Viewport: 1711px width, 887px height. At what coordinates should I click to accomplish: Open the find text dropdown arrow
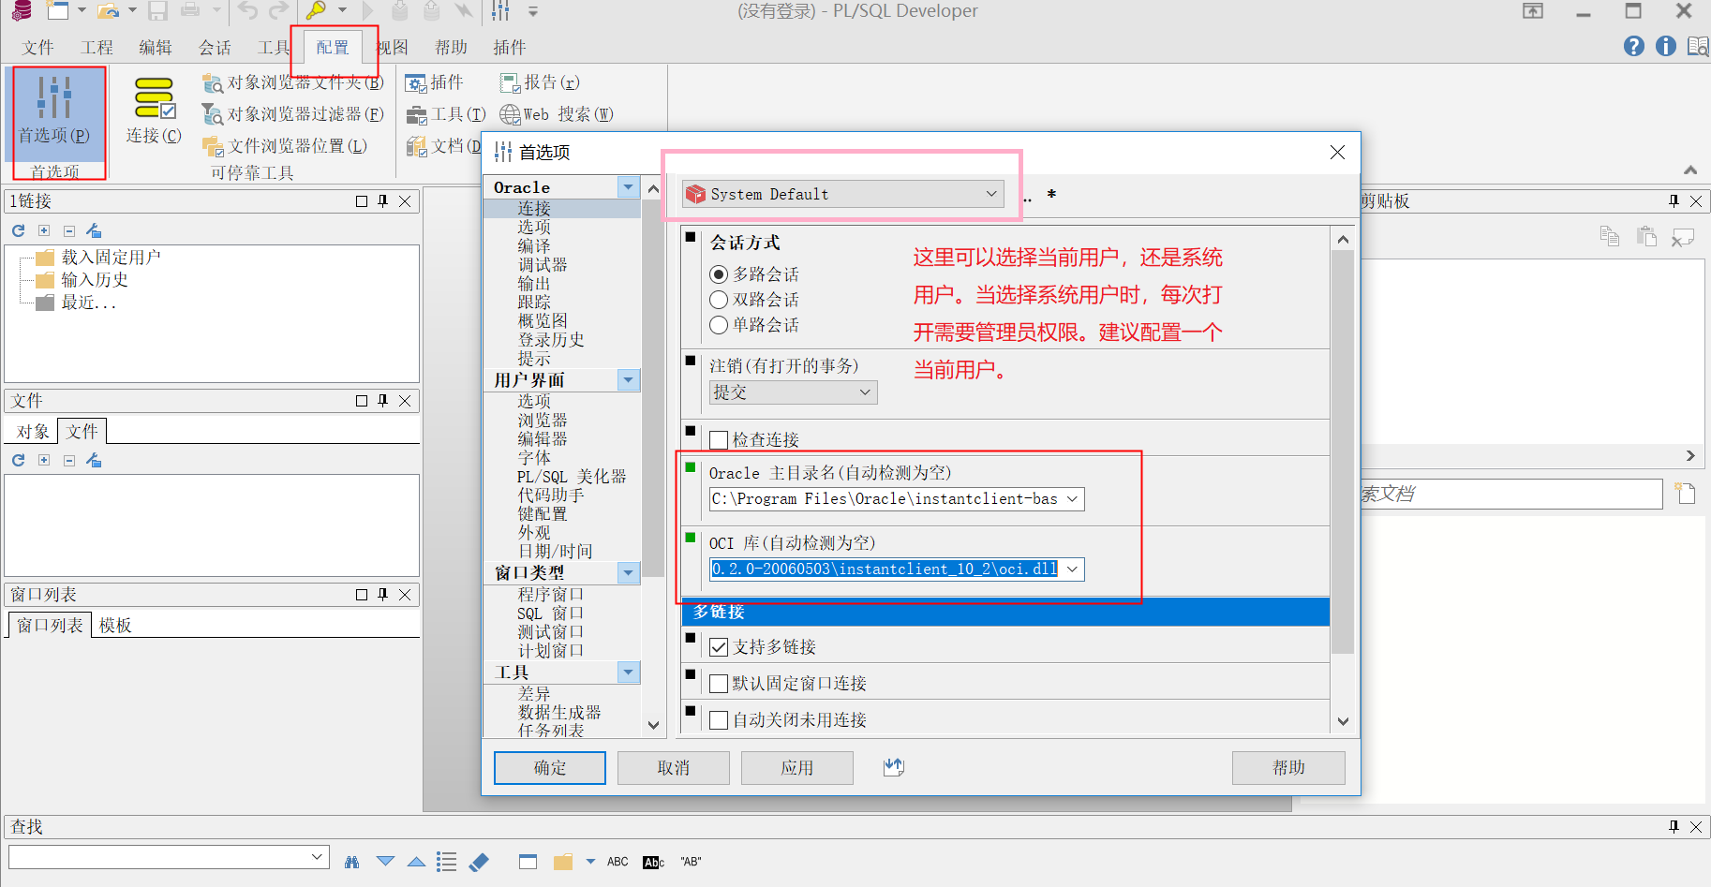click(x=318, y=856)
